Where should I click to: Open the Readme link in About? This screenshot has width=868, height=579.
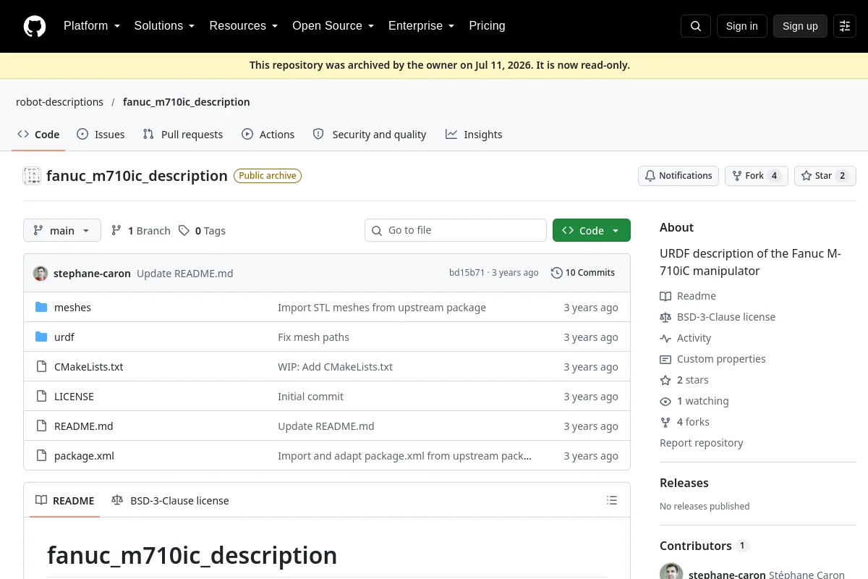point(688,296)
